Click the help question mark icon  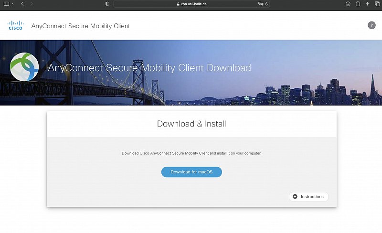click(x=371, y=25)
